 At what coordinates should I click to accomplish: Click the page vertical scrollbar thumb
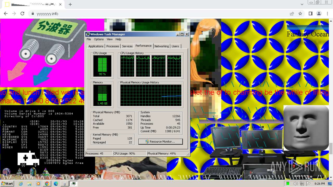pos(331,148)
